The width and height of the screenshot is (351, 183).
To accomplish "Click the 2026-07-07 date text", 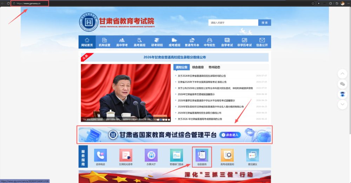I will (x=261, y=76).
